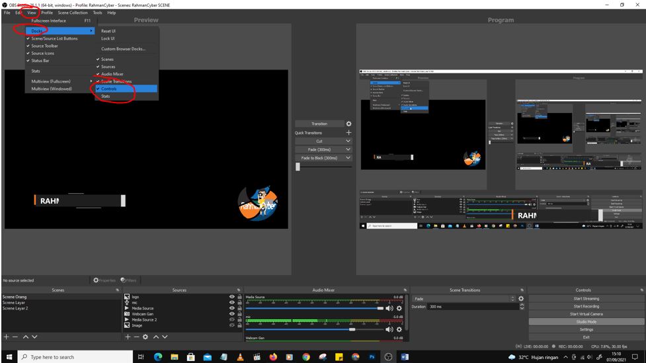Move source up in Sources dock
646x363 pixels.
pyautogui.click(x=156, y=337)
